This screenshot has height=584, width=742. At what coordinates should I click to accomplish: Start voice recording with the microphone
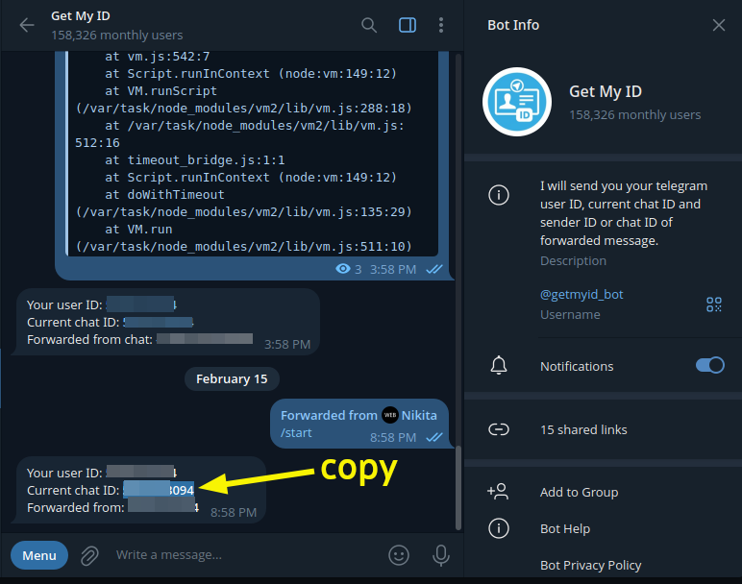coord(440,555)
